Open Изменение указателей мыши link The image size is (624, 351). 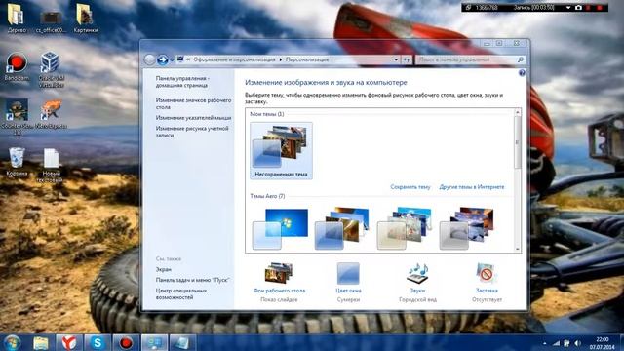coord(193,118)
